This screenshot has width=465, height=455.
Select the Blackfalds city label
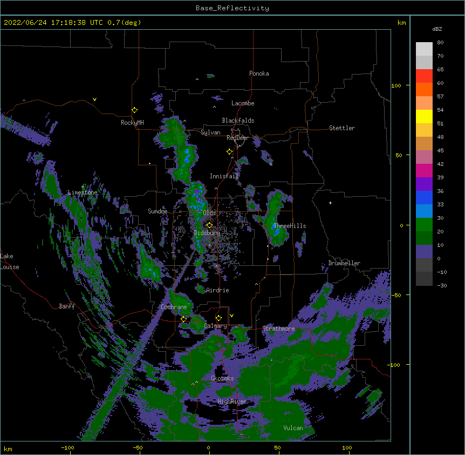(238, 121)
